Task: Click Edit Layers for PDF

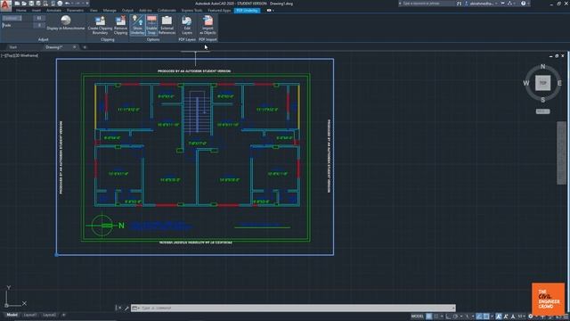Action: 187,25
